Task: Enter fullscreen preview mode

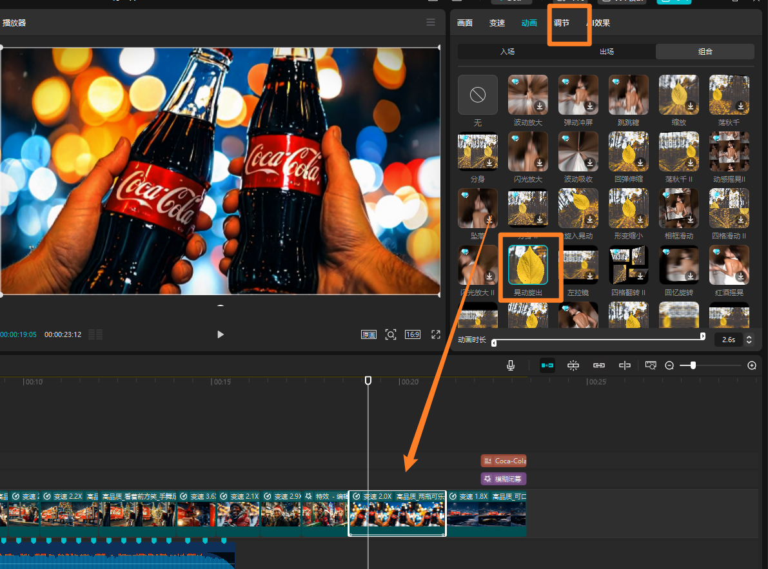Action: [x=435, y=334]
